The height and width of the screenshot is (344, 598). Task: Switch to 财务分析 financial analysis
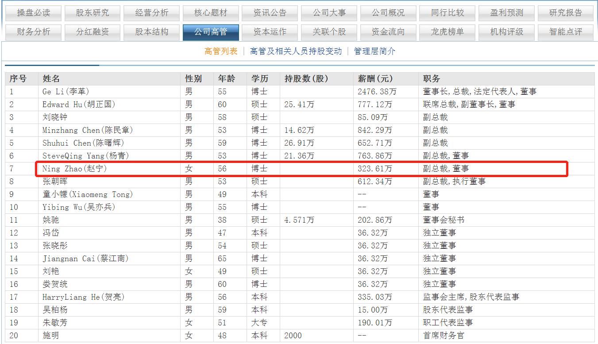(x=33, y=32)
